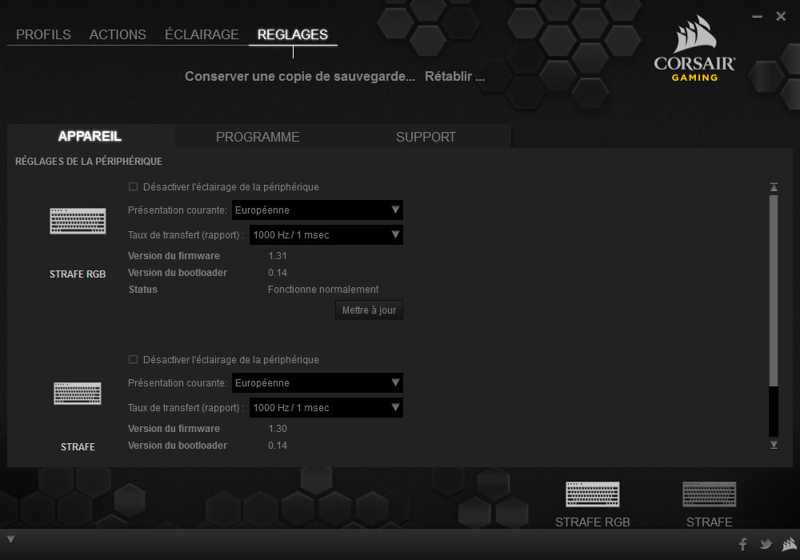Open STRAFE RGB layout dropdown Européenne
The image size is (800, 560).
[x=317, y=210]
